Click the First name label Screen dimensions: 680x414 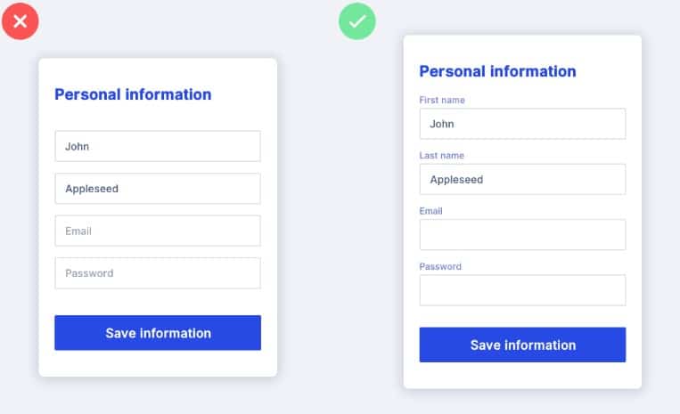[x=442, y=101]
